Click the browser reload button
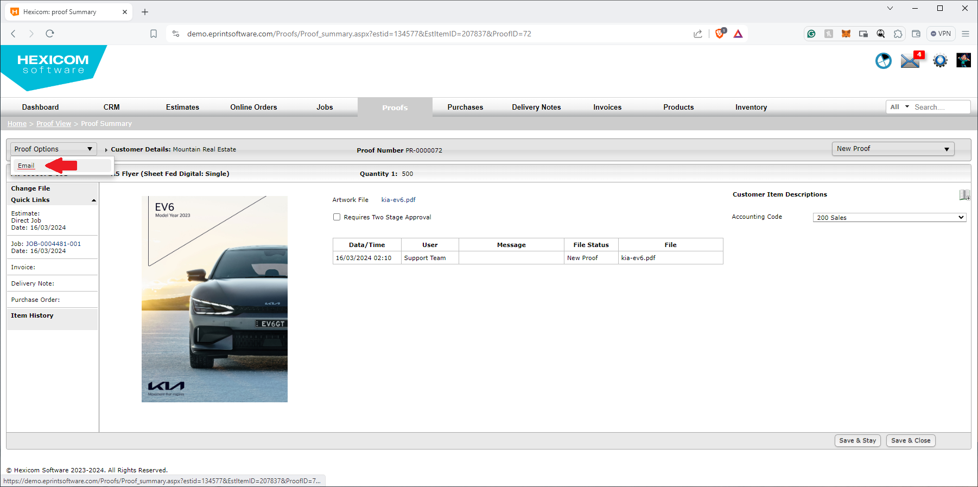Screen dimensions: 978x487 tap(50, 34)
